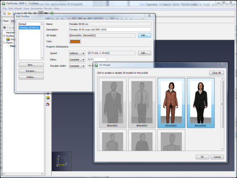This screenshot has height=178, width=237.
Task: Click the Rename... button in Edit Profiles
Action: point(31,71)
